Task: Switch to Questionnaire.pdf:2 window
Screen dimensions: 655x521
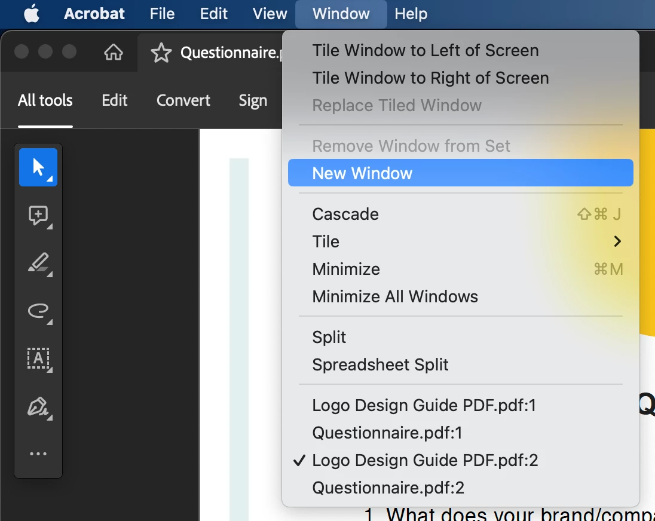Action: click(461, 488)
